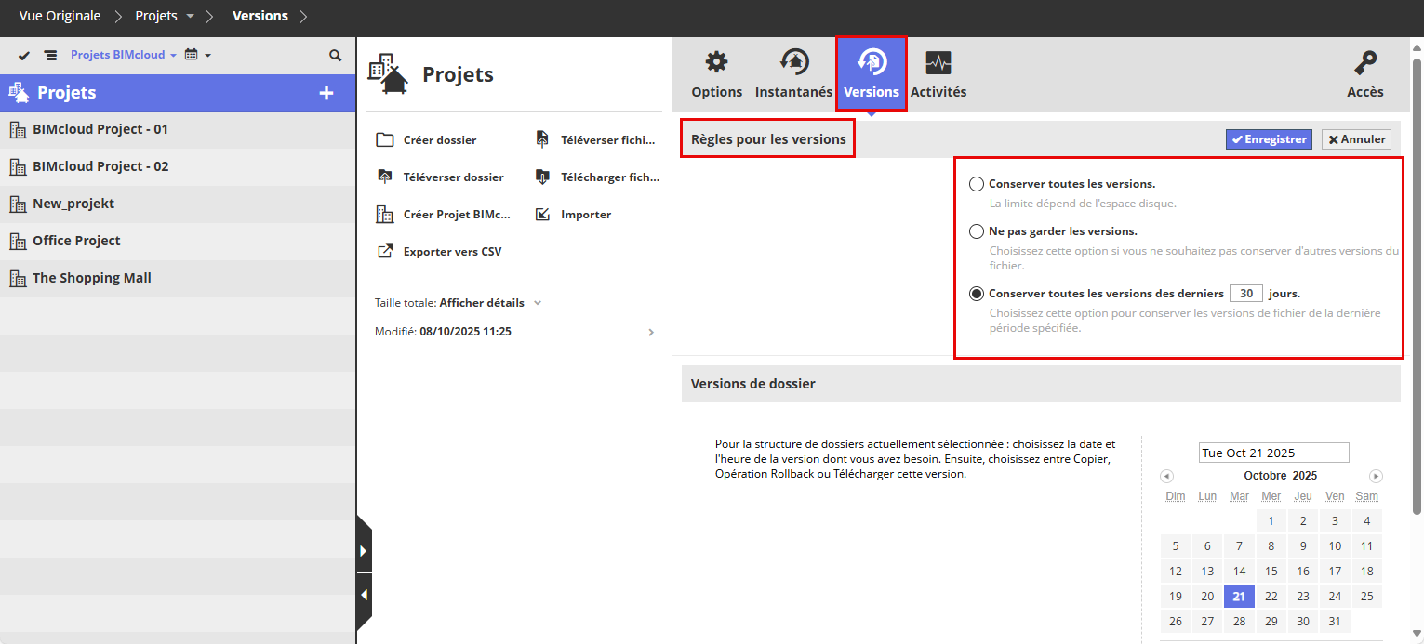This screenshot has height=644, width=1424.
Task: Click the lower left-arrow panel collapse handle
Action: (x=364, y=595)
